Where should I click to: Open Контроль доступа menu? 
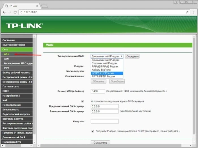pyautogui.click(x=17, y=119)
